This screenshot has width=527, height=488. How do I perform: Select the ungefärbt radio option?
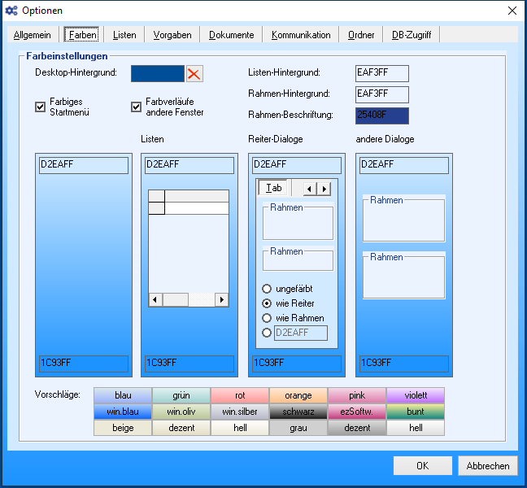267,289
